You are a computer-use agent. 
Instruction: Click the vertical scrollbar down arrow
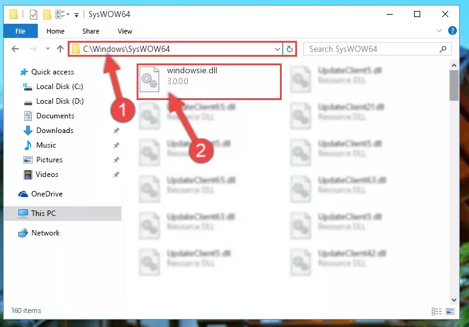[454, 300]
